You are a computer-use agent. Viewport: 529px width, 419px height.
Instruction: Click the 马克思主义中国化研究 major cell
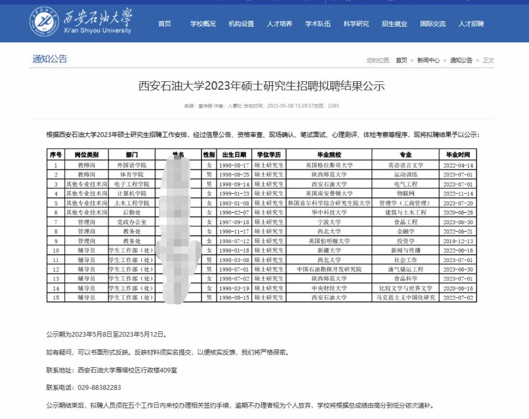point(405,298)
